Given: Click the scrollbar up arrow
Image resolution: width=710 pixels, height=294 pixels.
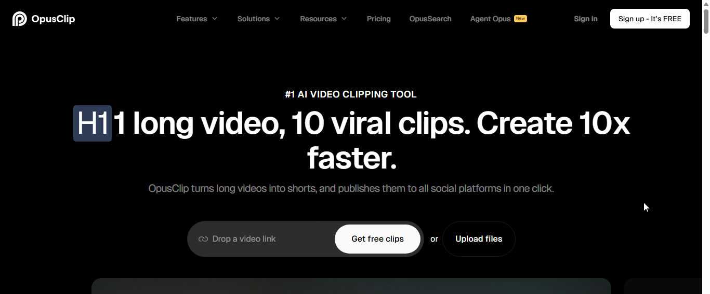Looking at the screenshot, I should coord(706,4).
